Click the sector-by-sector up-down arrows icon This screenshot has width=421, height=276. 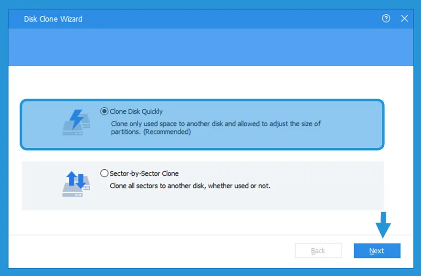point(75,180)
